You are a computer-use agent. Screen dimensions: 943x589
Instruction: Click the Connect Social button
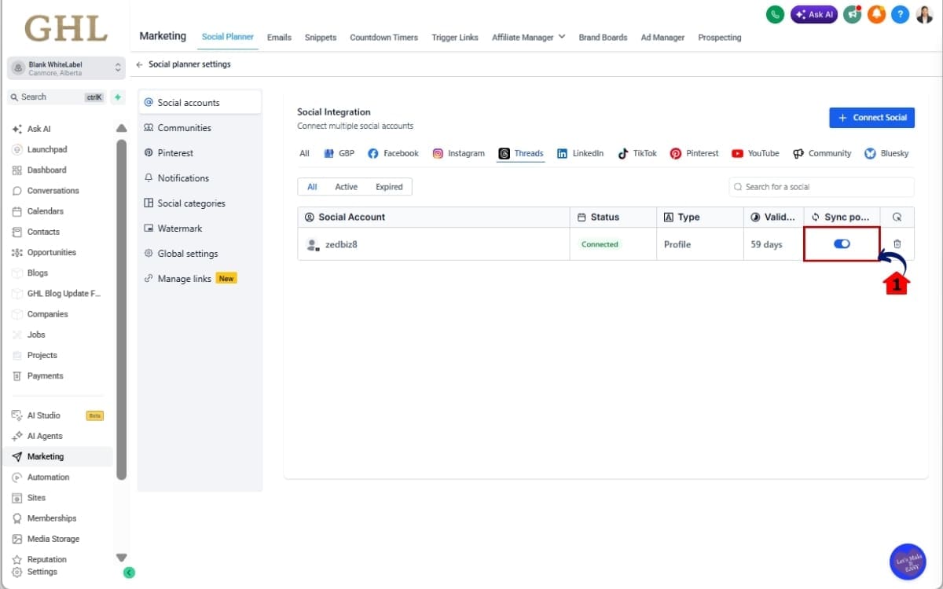871,118
